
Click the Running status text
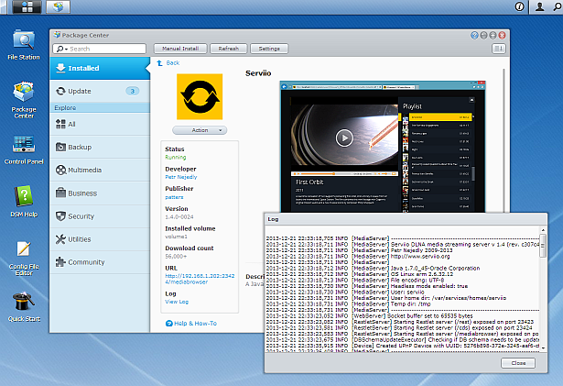(176, 157)
